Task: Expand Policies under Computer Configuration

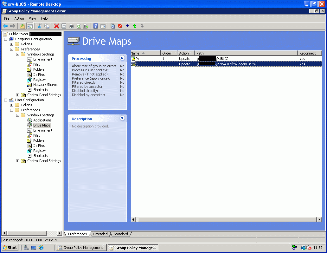Action: (12, 44)
